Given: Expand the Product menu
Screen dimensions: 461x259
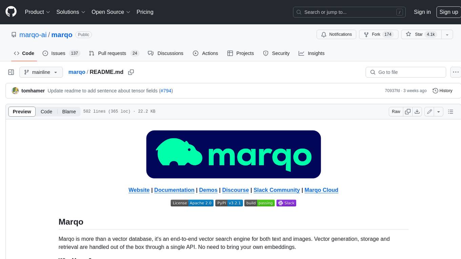Looking at the screenshot, I should [x=37, y=12].
